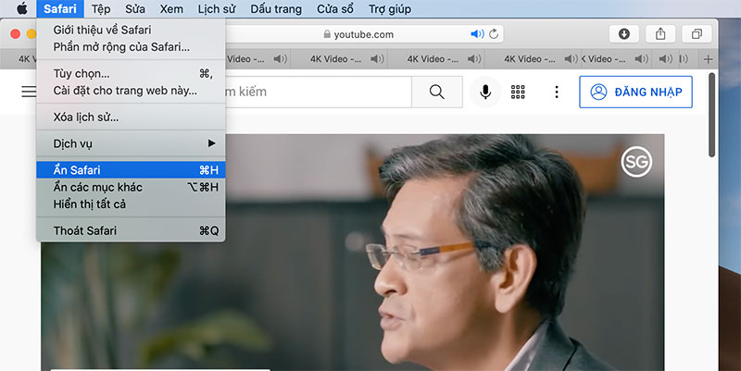Start voice search with microphone icon
741x371 pixels.
(485, 92)
